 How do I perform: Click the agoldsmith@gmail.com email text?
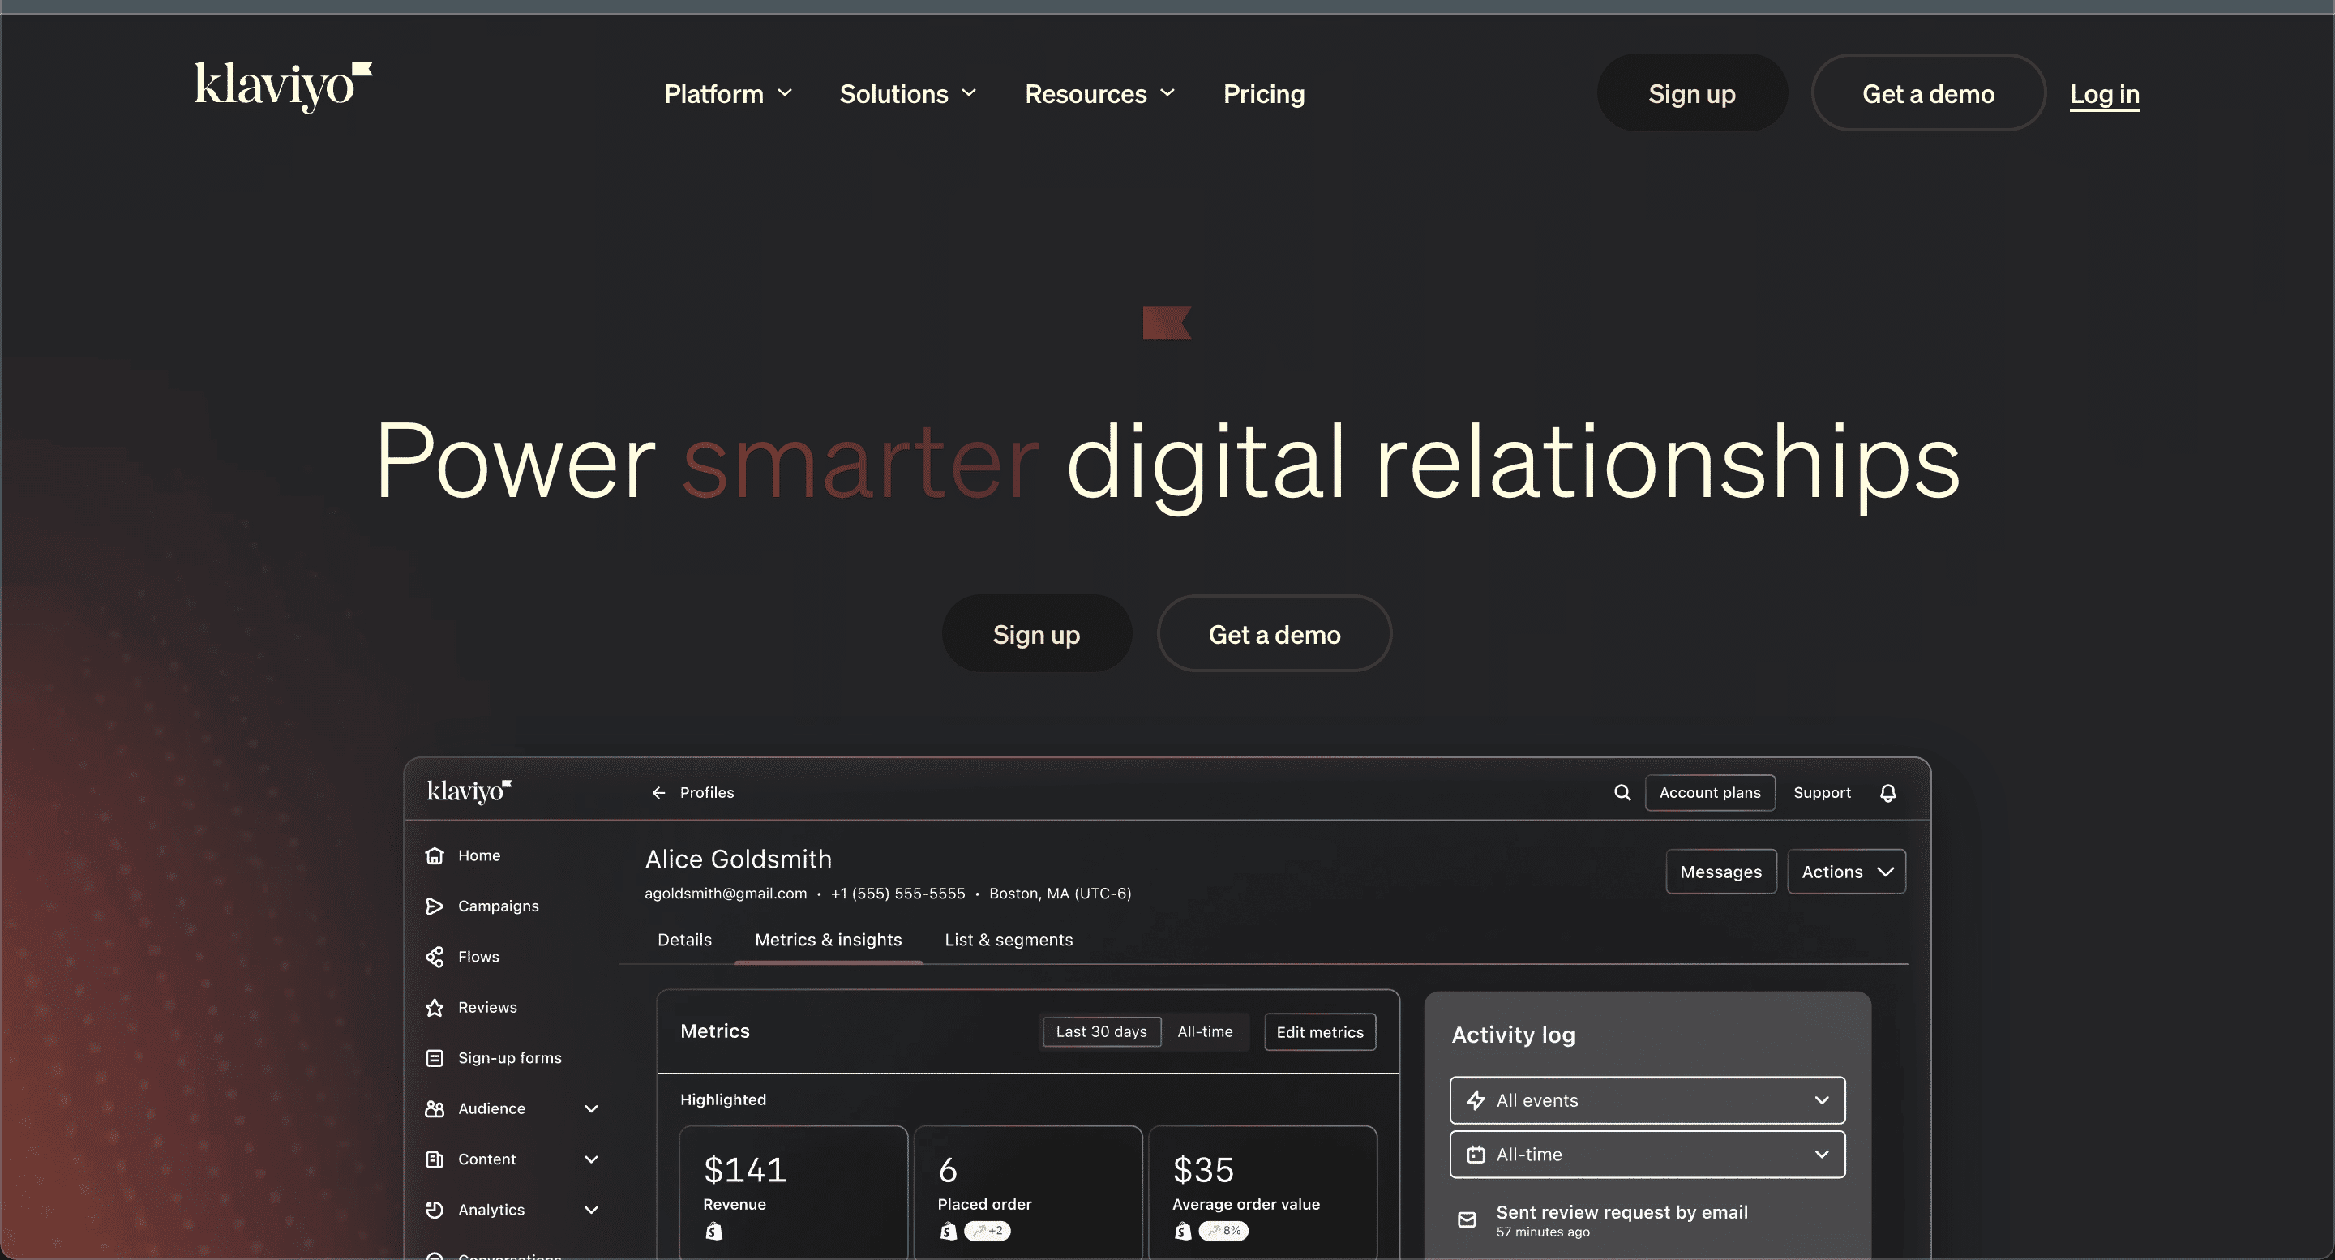(725, 893)
